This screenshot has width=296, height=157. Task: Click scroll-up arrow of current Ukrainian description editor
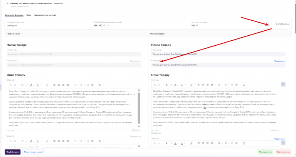(139, 90)
